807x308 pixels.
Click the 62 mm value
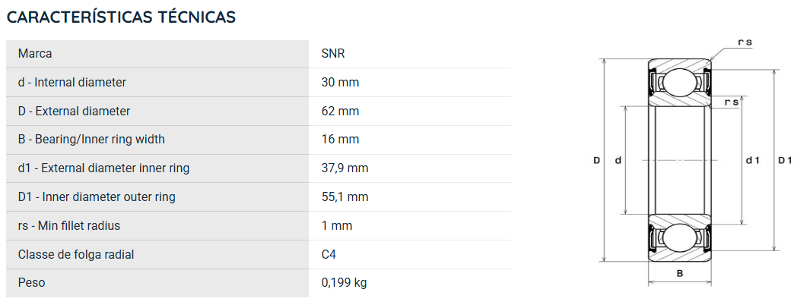(340, 111)
